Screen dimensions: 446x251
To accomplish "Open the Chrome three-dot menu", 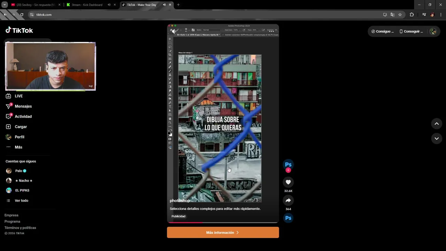I will tap(441, 15).
